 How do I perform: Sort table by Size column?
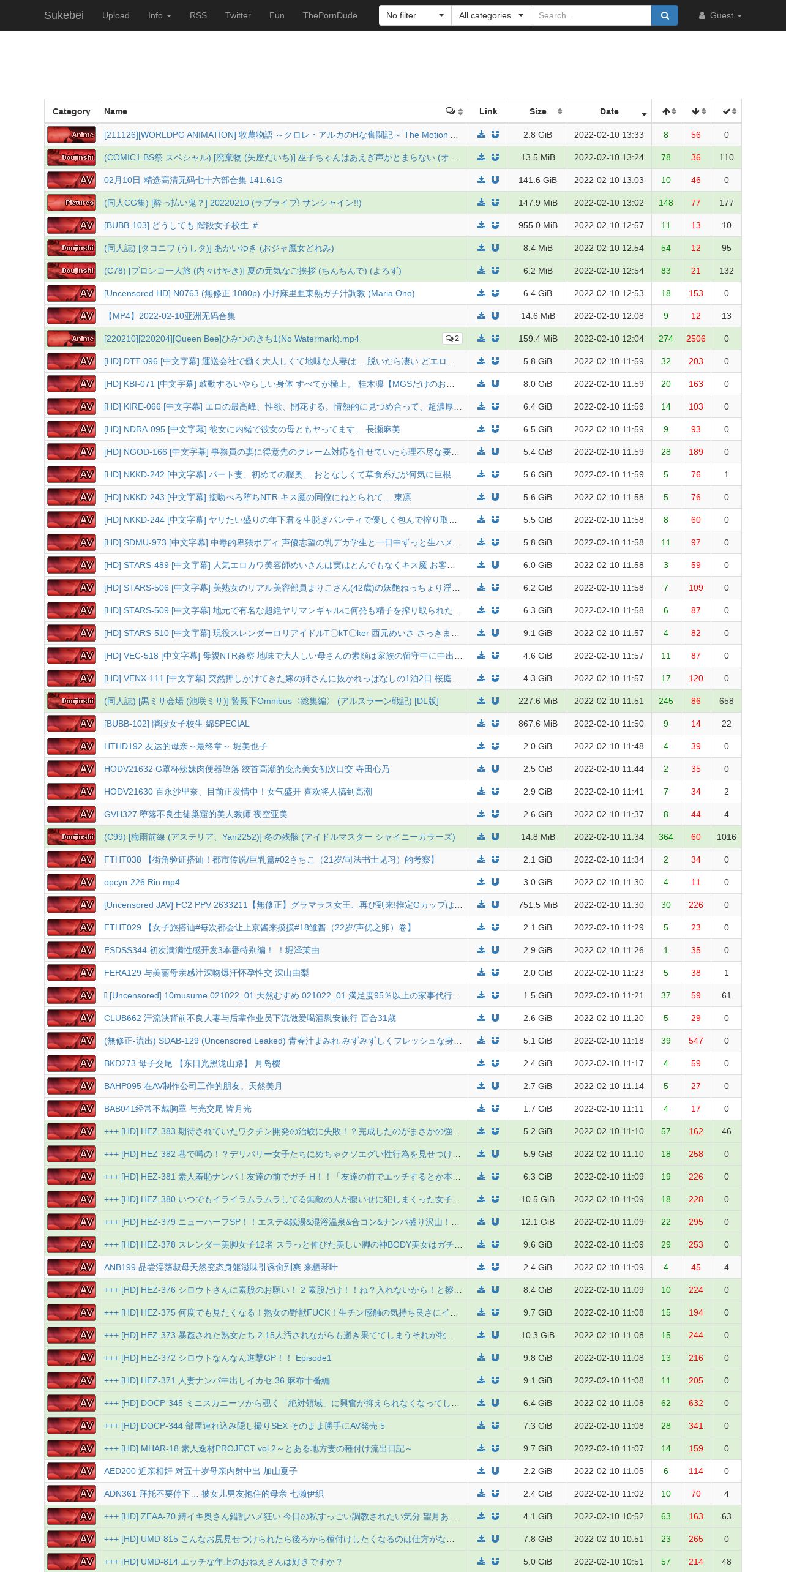[538, 111]
